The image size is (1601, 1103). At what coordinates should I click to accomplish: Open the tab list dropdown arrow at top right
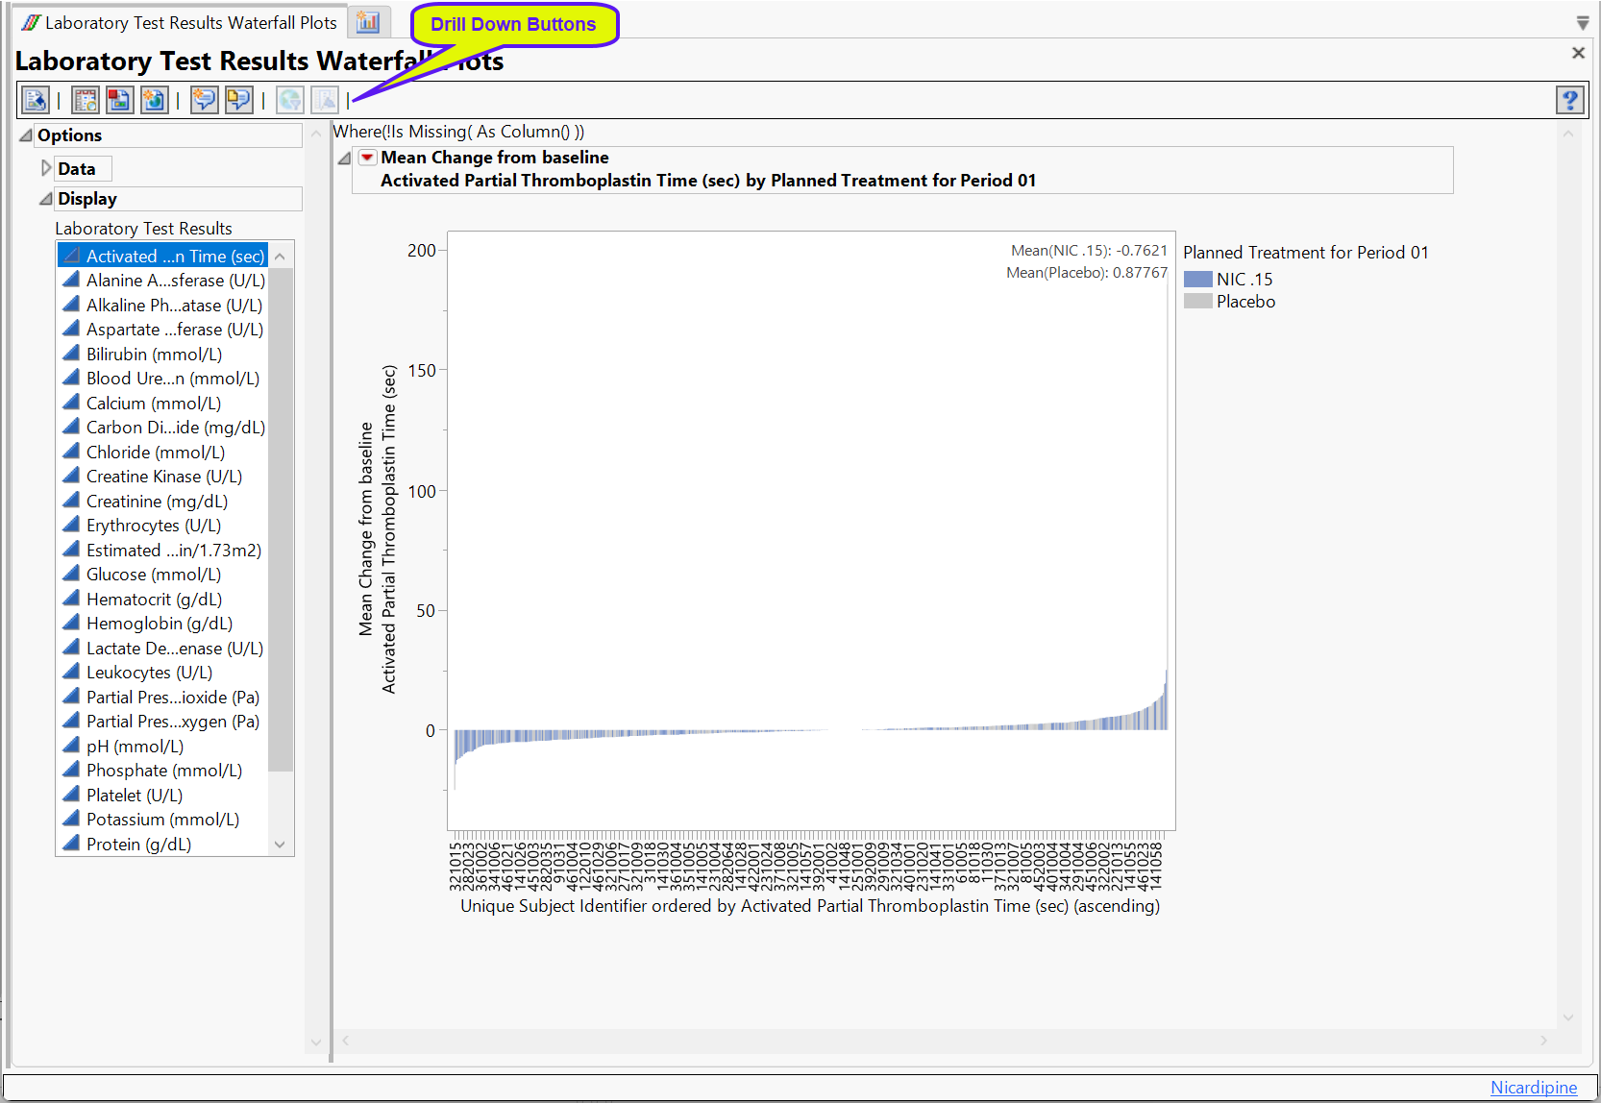click(x=1583, y=23)
